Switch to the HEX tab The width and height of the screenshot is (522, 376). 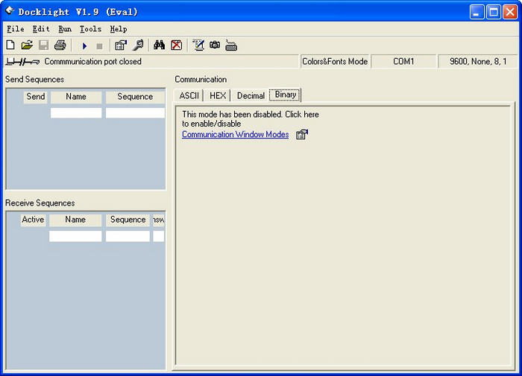point(218,96)
